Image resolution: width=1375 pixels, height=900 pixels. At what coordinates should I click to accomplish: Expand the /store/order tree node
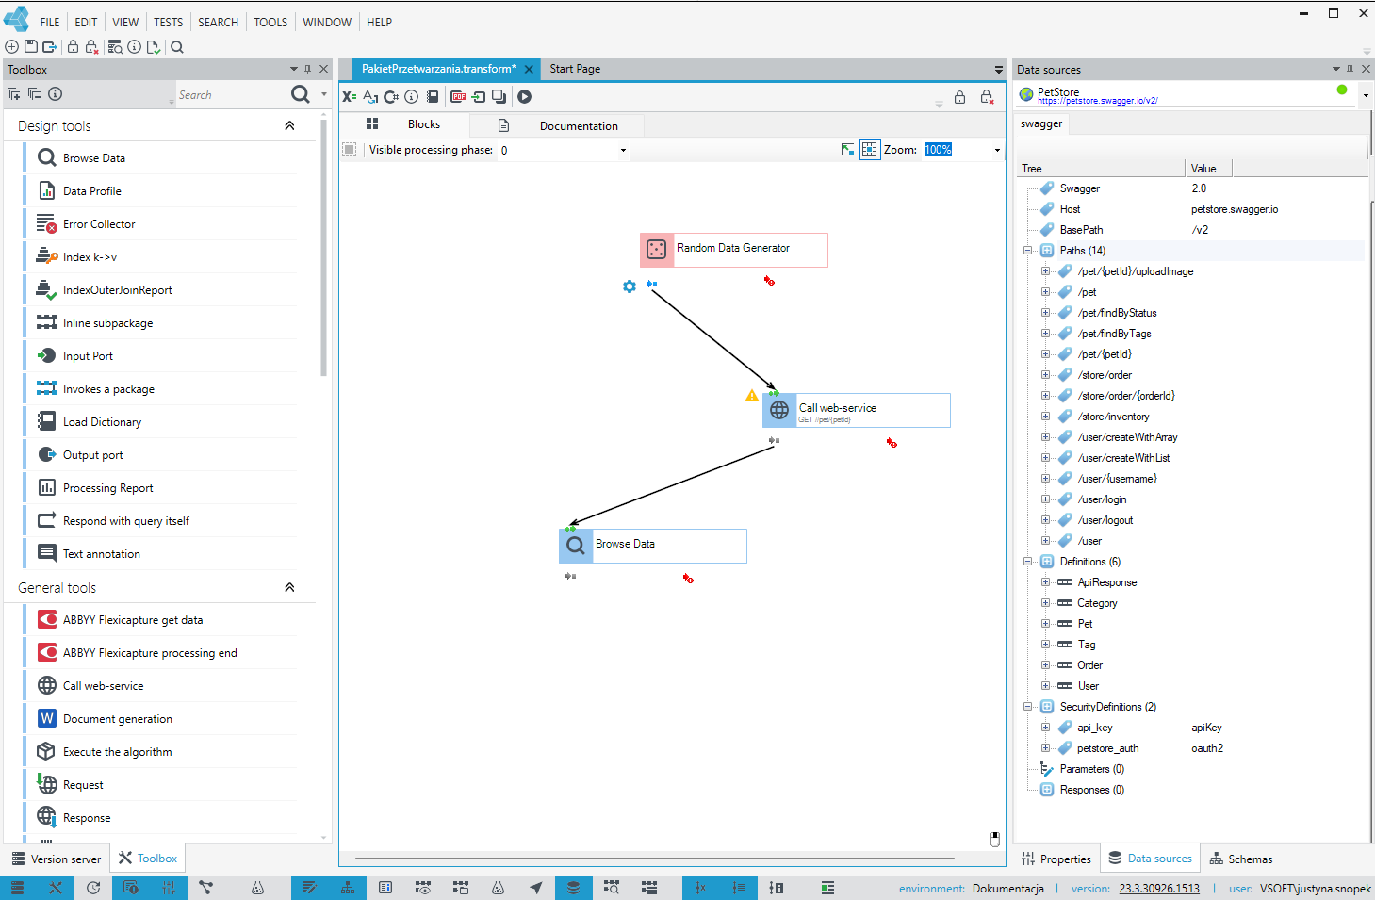coord(1045,375)
